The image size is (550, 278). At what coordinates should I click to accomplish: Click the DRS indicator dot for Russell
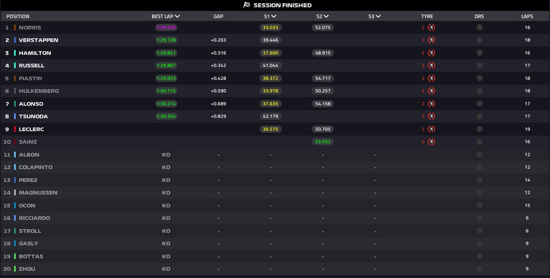point(479,65)
